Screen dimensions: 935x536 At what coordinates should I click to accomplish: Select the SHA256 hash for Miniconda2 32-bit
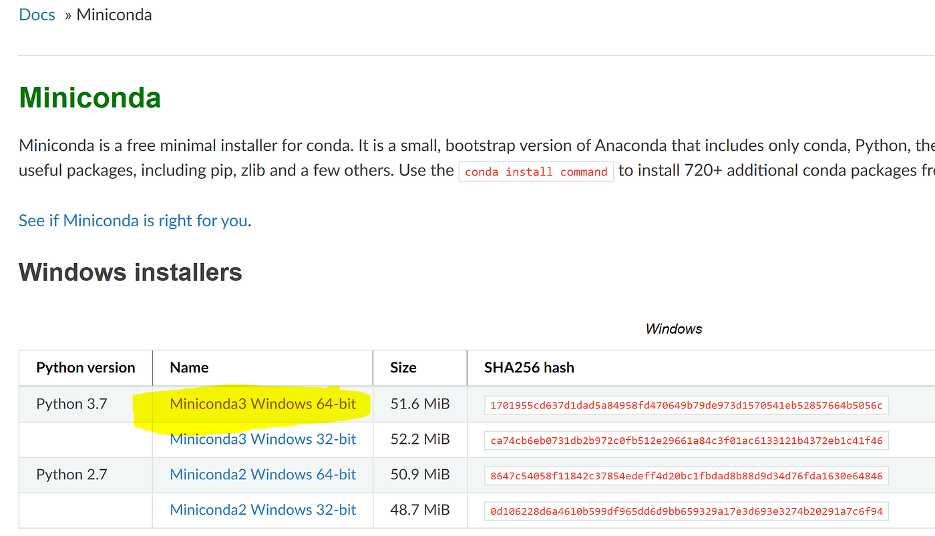click(x=686, y=511)
